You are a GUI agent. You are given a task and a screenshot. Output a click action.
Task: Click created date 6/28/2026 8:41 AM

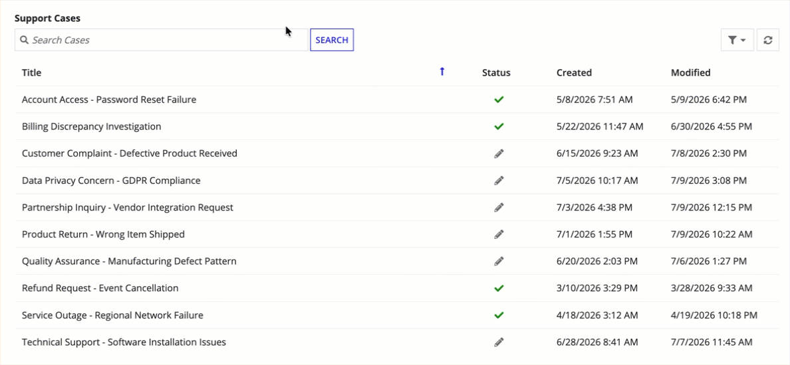point(597,342)
